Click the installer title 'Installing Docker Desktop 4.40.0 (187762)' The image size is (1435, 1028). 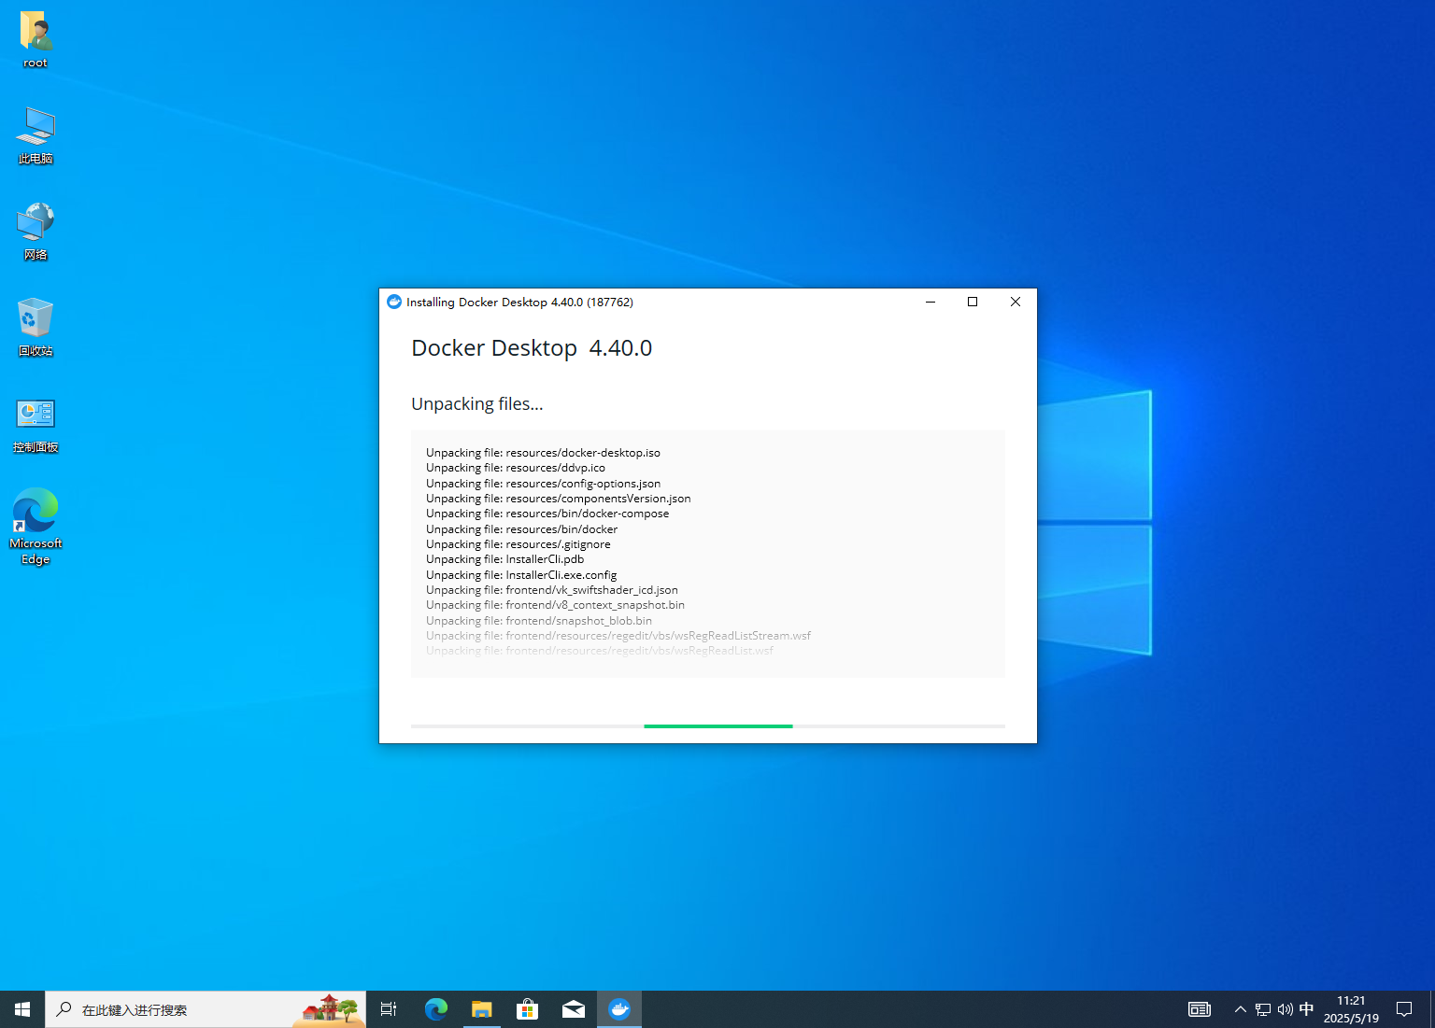click(519, 303)
